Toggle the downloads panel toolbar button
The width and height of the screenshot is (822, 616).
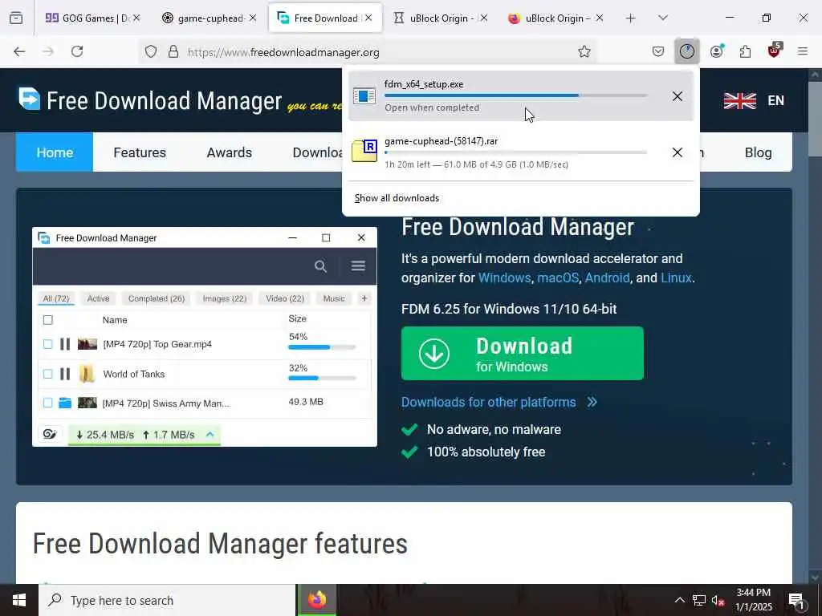687,51
